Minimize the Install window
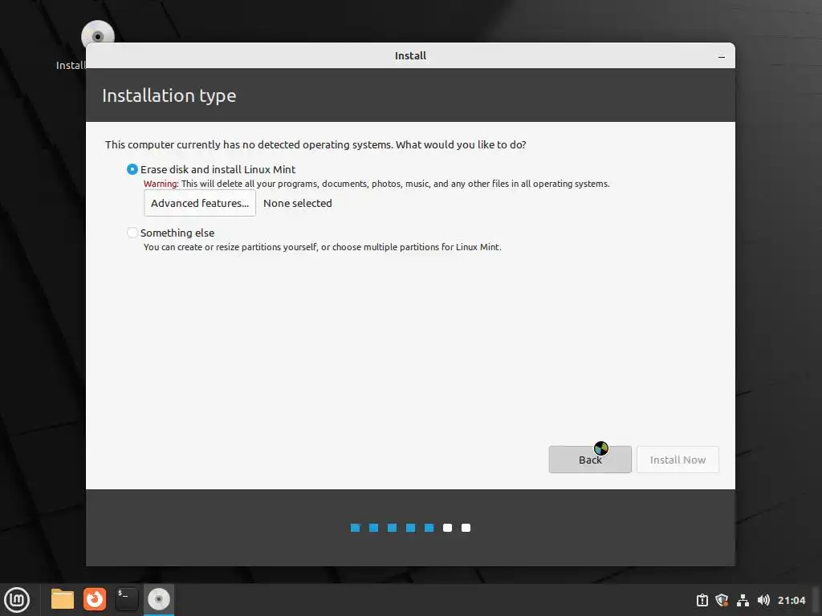This screenshot has width=822, height=616. [722, 56]
